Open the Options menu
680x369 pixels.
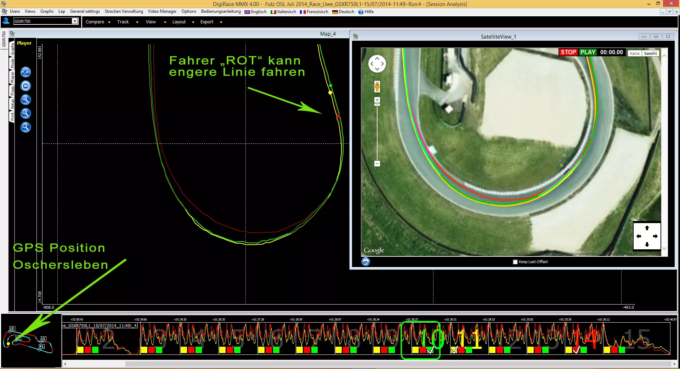[189, 11]
